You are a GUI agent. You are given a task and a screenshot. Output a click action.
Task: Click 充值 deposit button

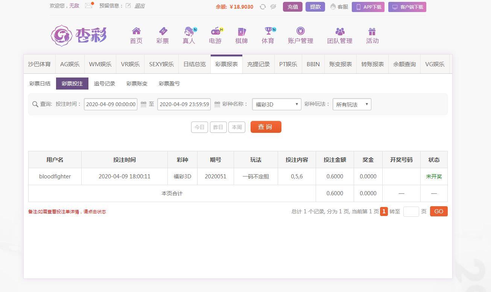tap(293, 7)
